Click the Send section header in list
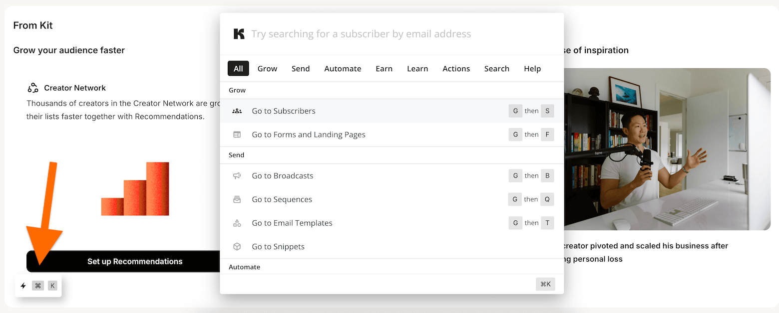779x313 pixels. coord(237,155)
